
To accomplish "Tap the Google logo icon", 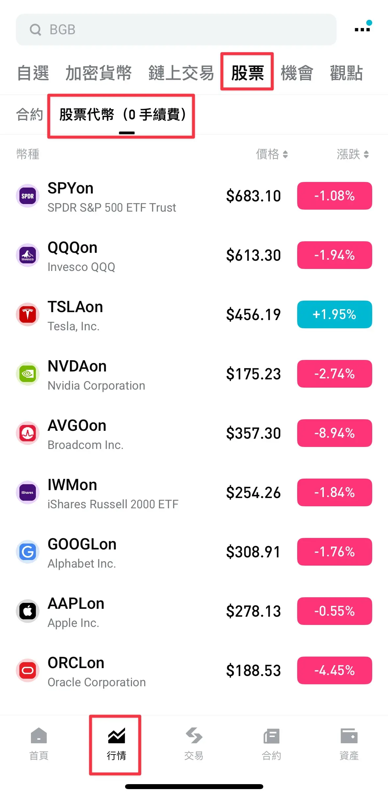I will [28, 552].
